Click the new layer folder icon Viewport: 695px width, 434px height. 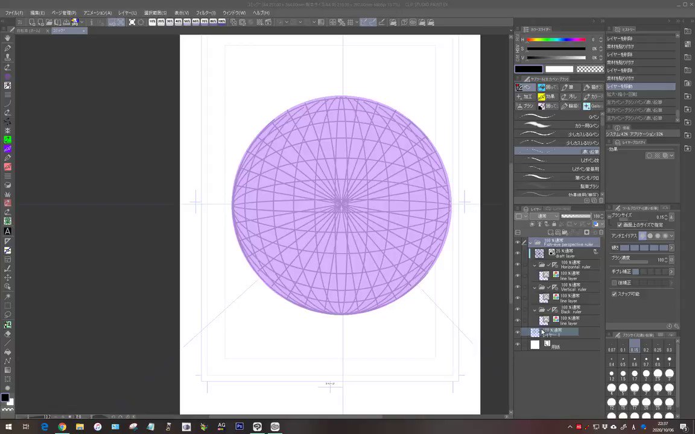(565, 232)
